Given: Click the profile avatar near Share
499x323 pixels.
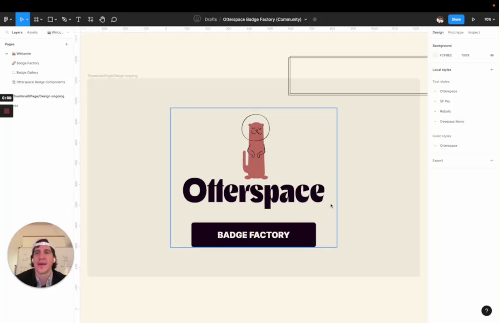Looking at the screenshot, I should pyautogui.click(x=440, y=20).
